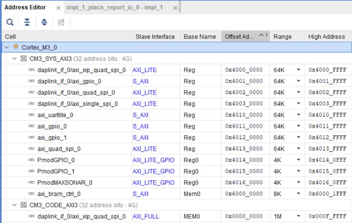Open Range dropdown for daplink axi_gpio_0 row

pos(299,81)
